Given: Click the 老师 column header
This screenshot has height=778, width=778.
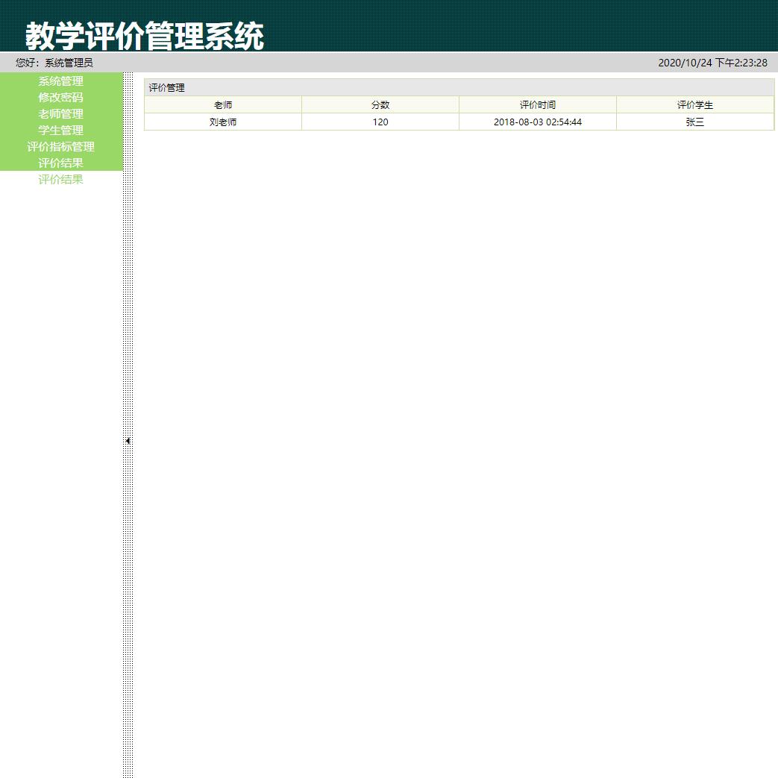Looking at the screenshot, I should (223, 104).
